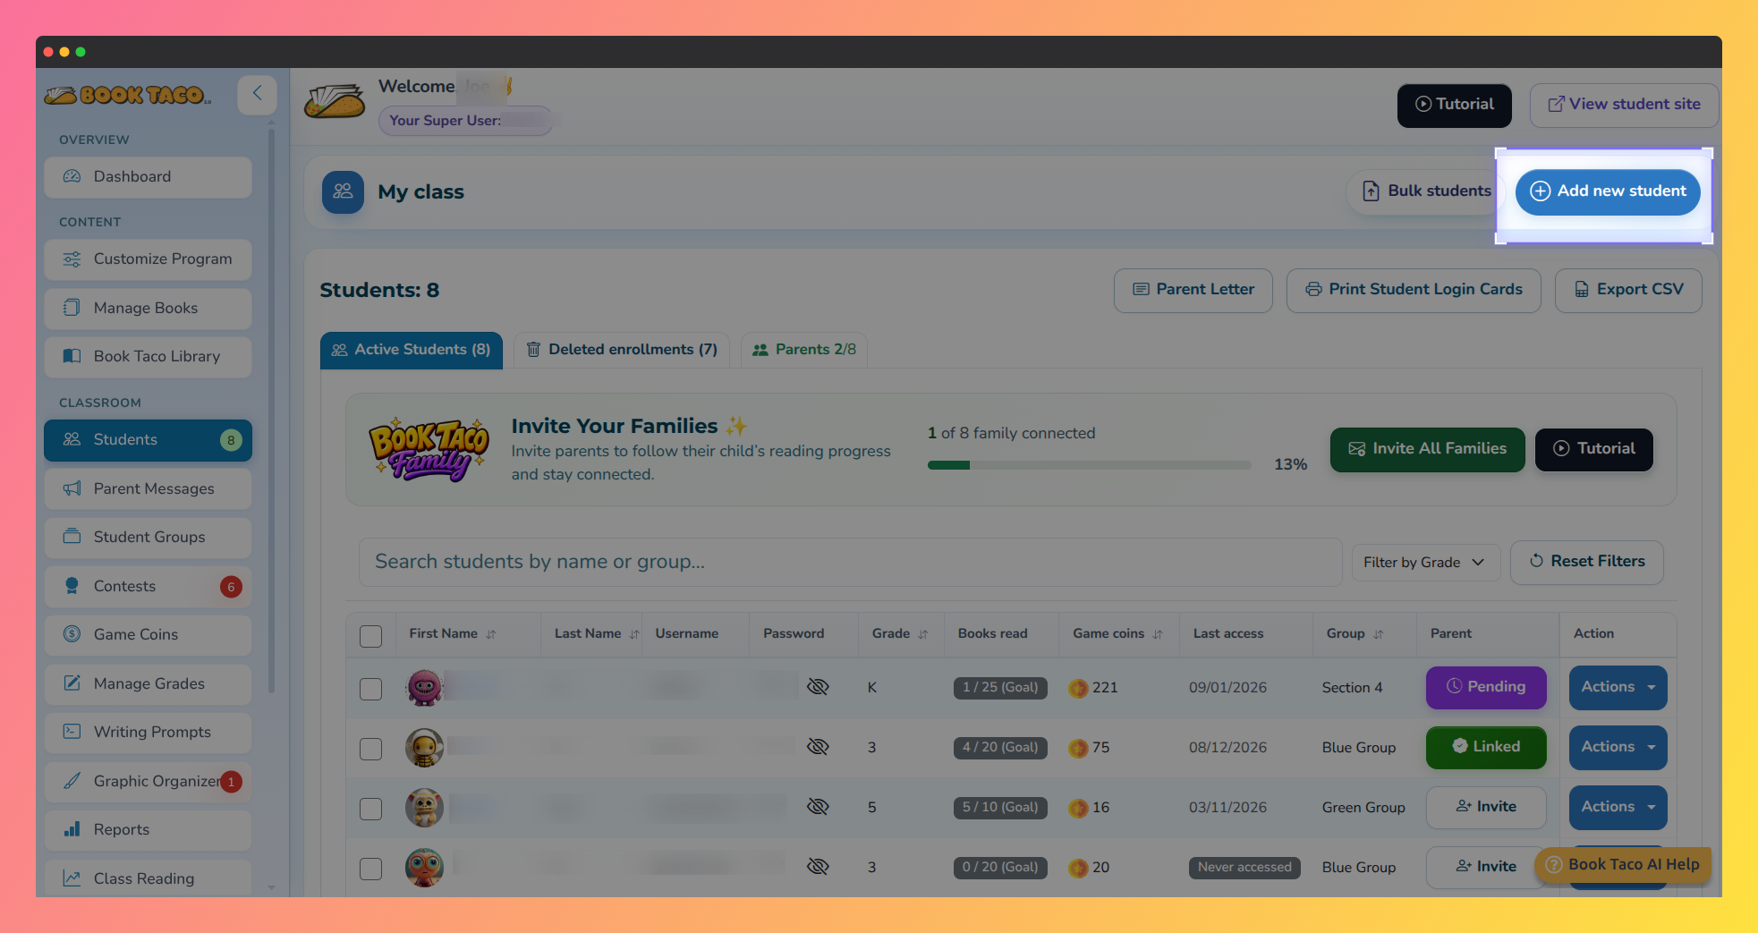Select the Active Students tab
The width and height of the screenshot is (1758, 933).
click(x=412, y=351)
